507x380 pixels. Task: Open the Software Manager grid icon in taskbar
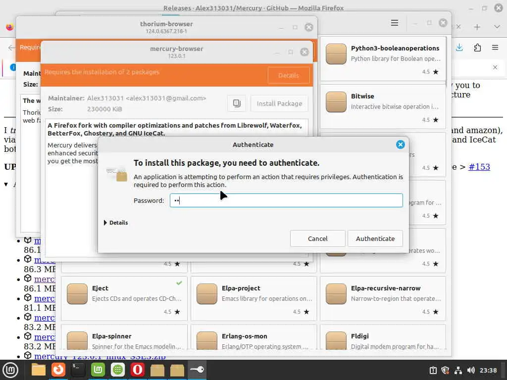[118, 370]
